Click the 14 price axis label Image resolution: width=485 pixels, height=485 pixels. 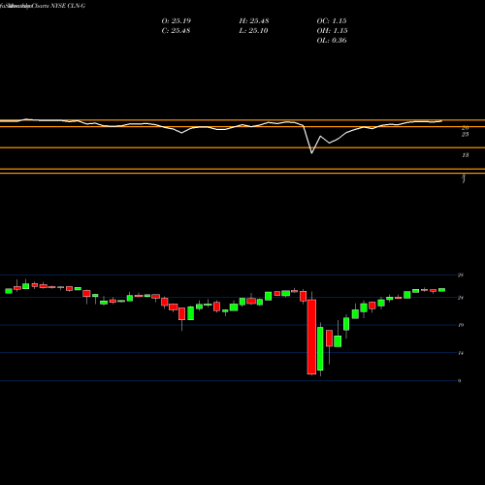pyautogui.click(x=461, y=353)
